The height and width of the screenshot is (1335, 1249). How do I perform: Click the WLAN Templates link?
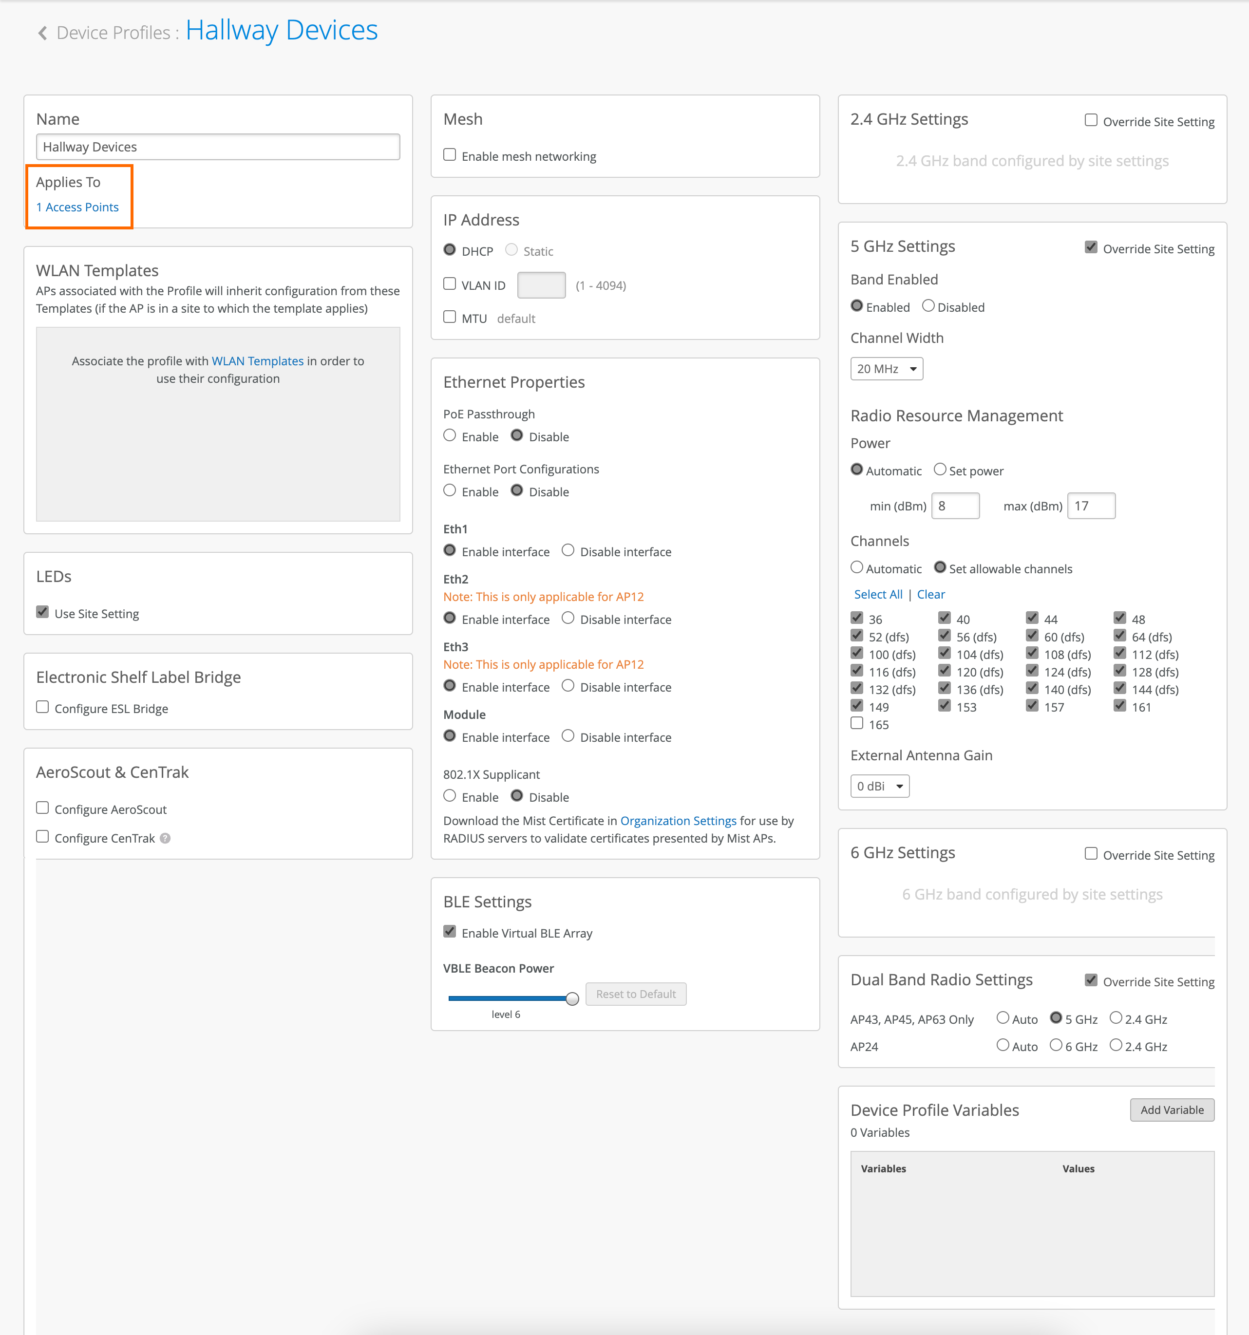(257, 360)
